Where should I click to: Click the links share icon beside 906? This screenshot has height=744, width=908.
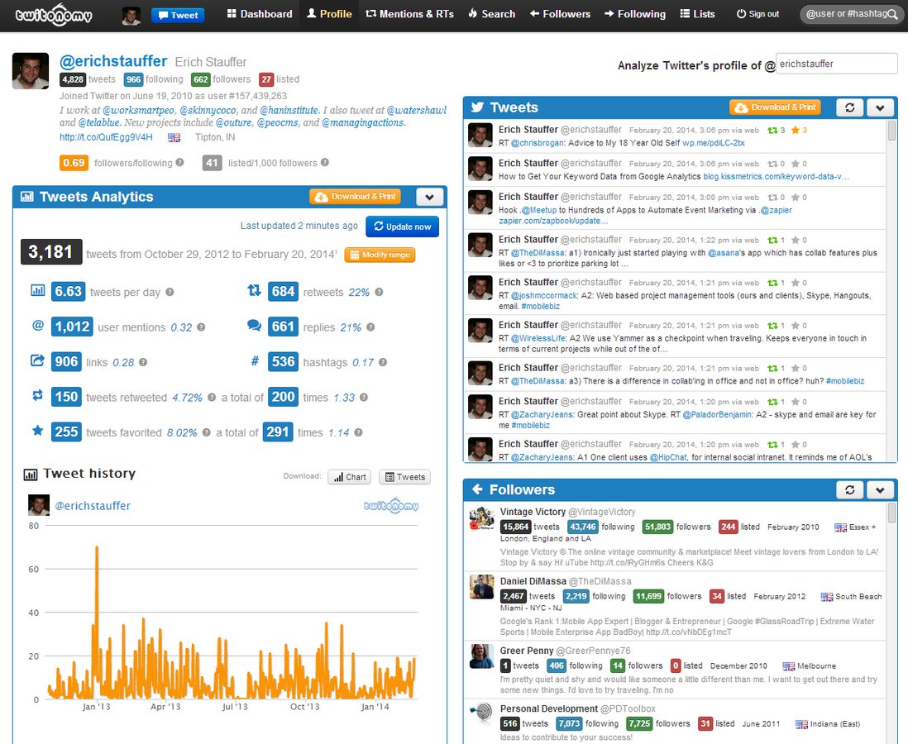point(37,360)
